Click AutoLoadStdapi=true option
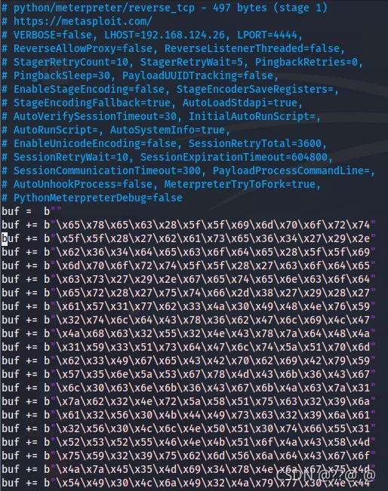This screenshot has width=388, height=491. (x=240, y=103)
